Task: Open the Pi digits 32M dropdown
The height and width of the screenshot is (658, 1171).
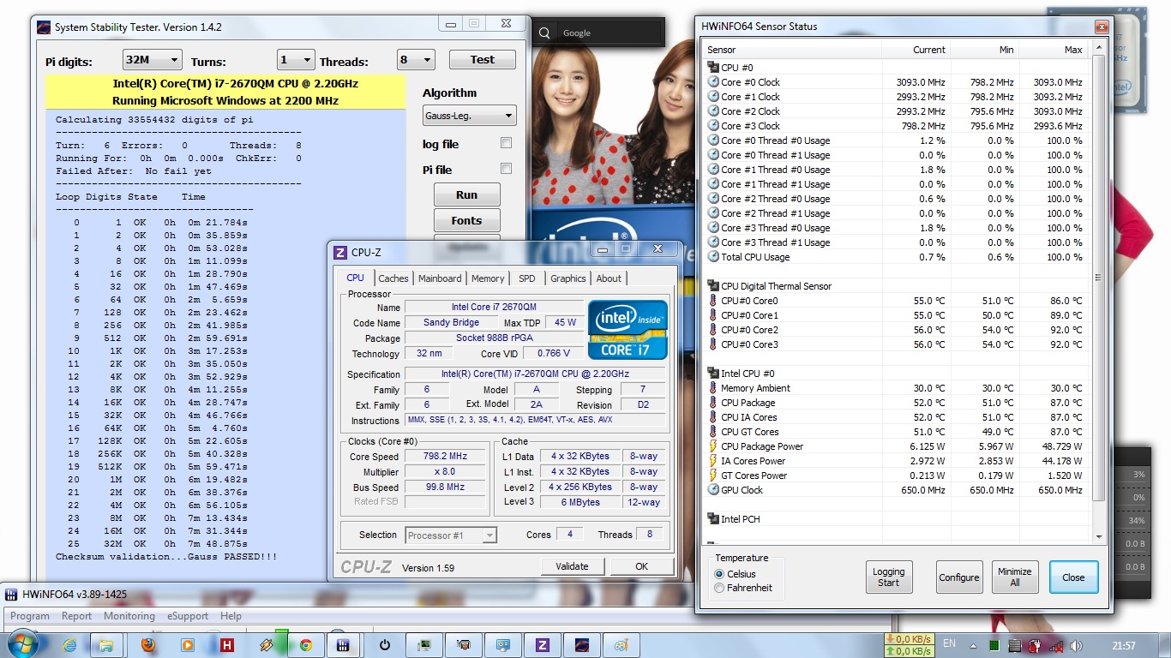Action: pyautogui.click(x=152, y=60)
